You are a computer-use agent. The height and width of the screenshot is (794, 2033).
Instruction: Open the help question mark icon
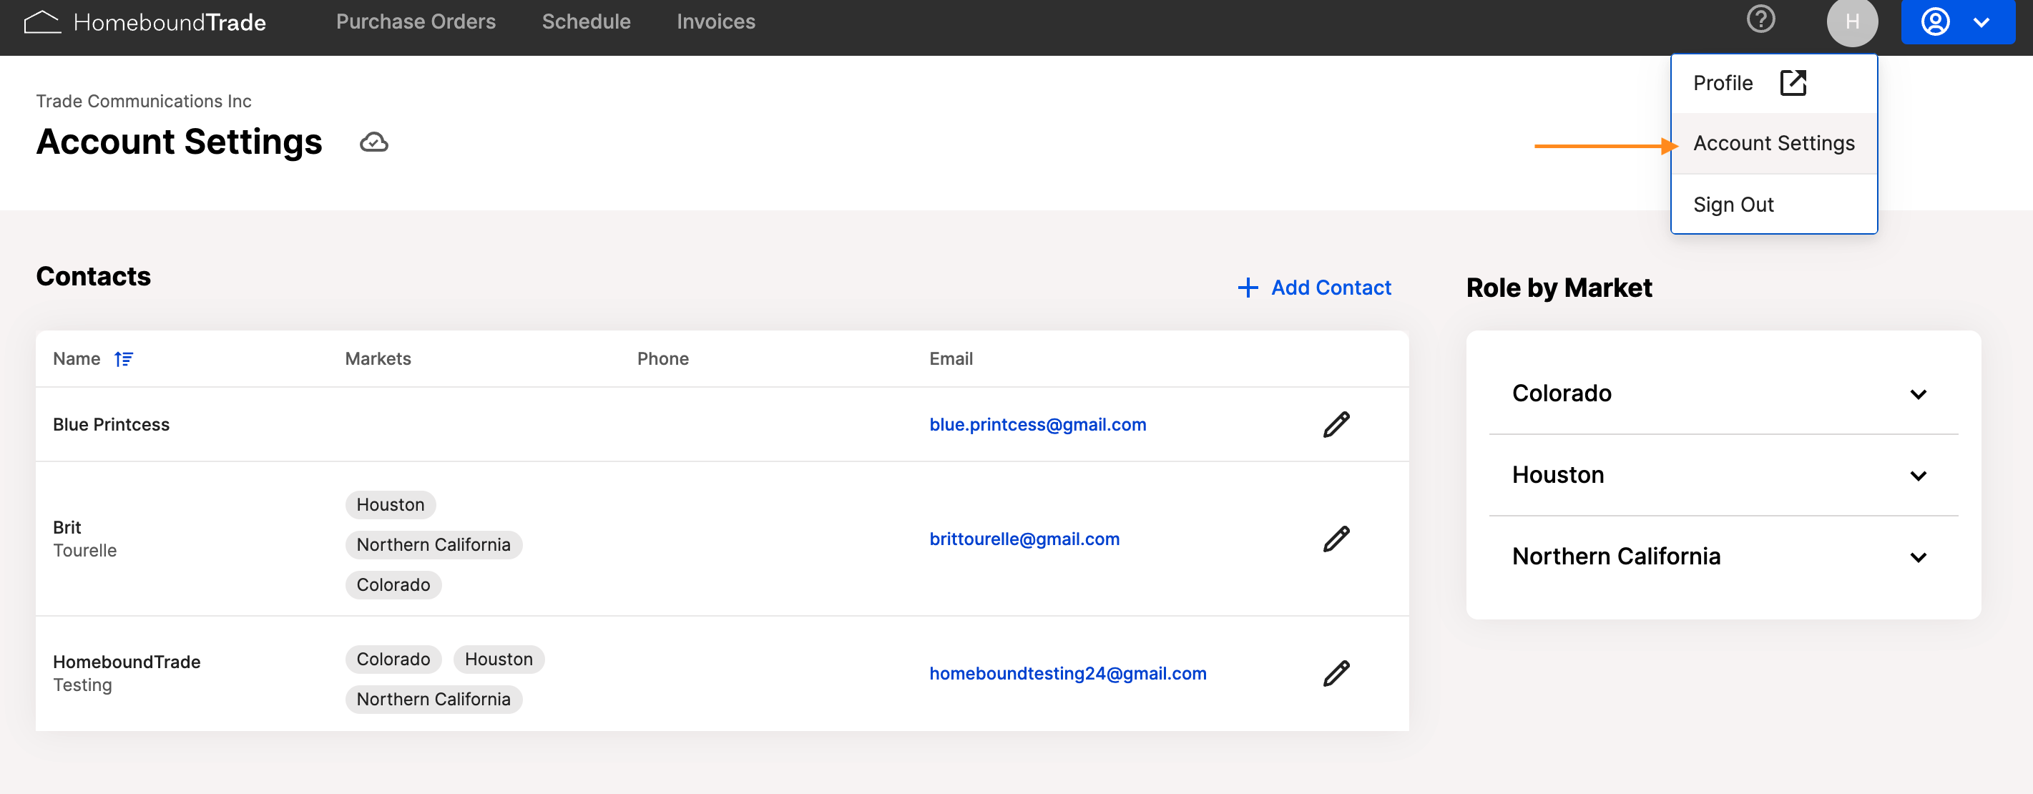1760,20
